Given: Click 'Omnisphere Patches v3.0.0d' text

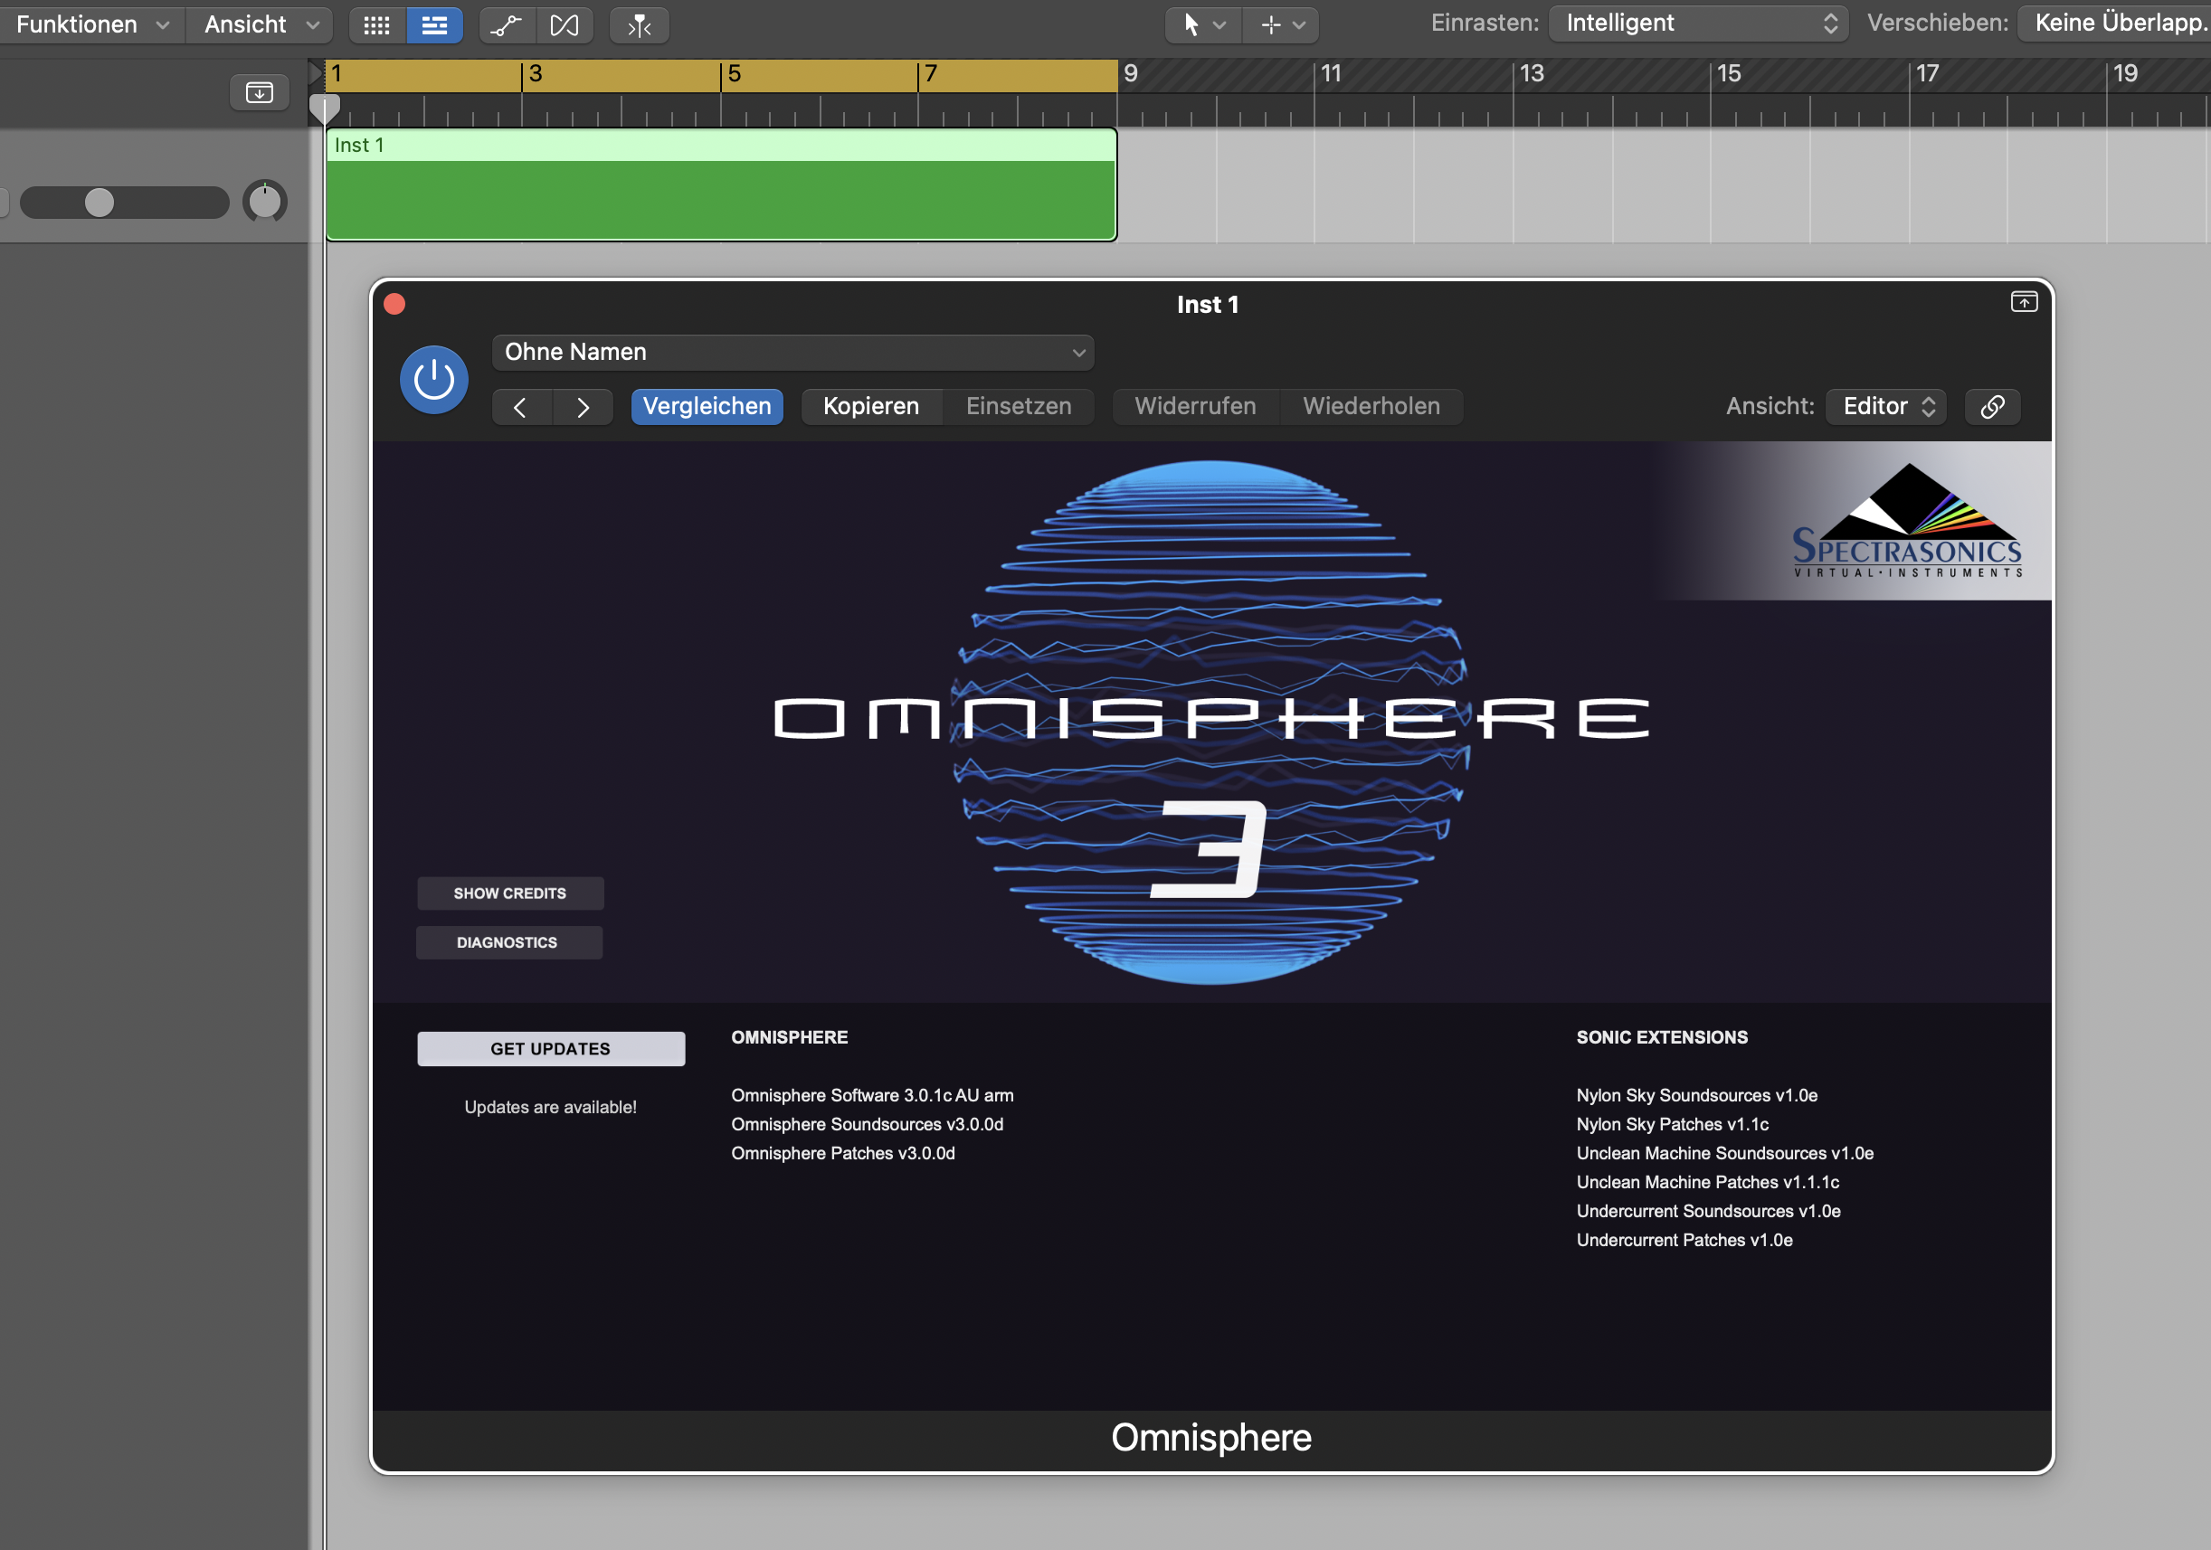Looking at the screenshot, I should click(x=843, y=1153).
